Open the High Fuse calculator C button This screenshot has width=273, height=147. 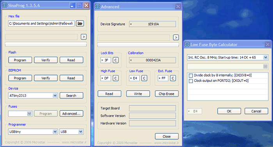[x=115, y=78]
